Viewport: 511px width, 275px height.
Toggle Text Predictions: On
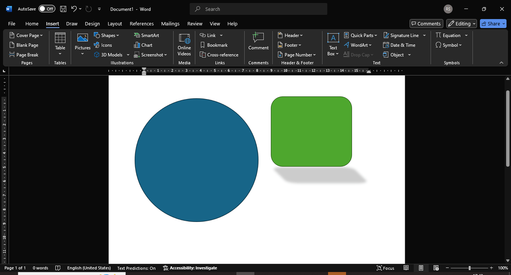136,268
